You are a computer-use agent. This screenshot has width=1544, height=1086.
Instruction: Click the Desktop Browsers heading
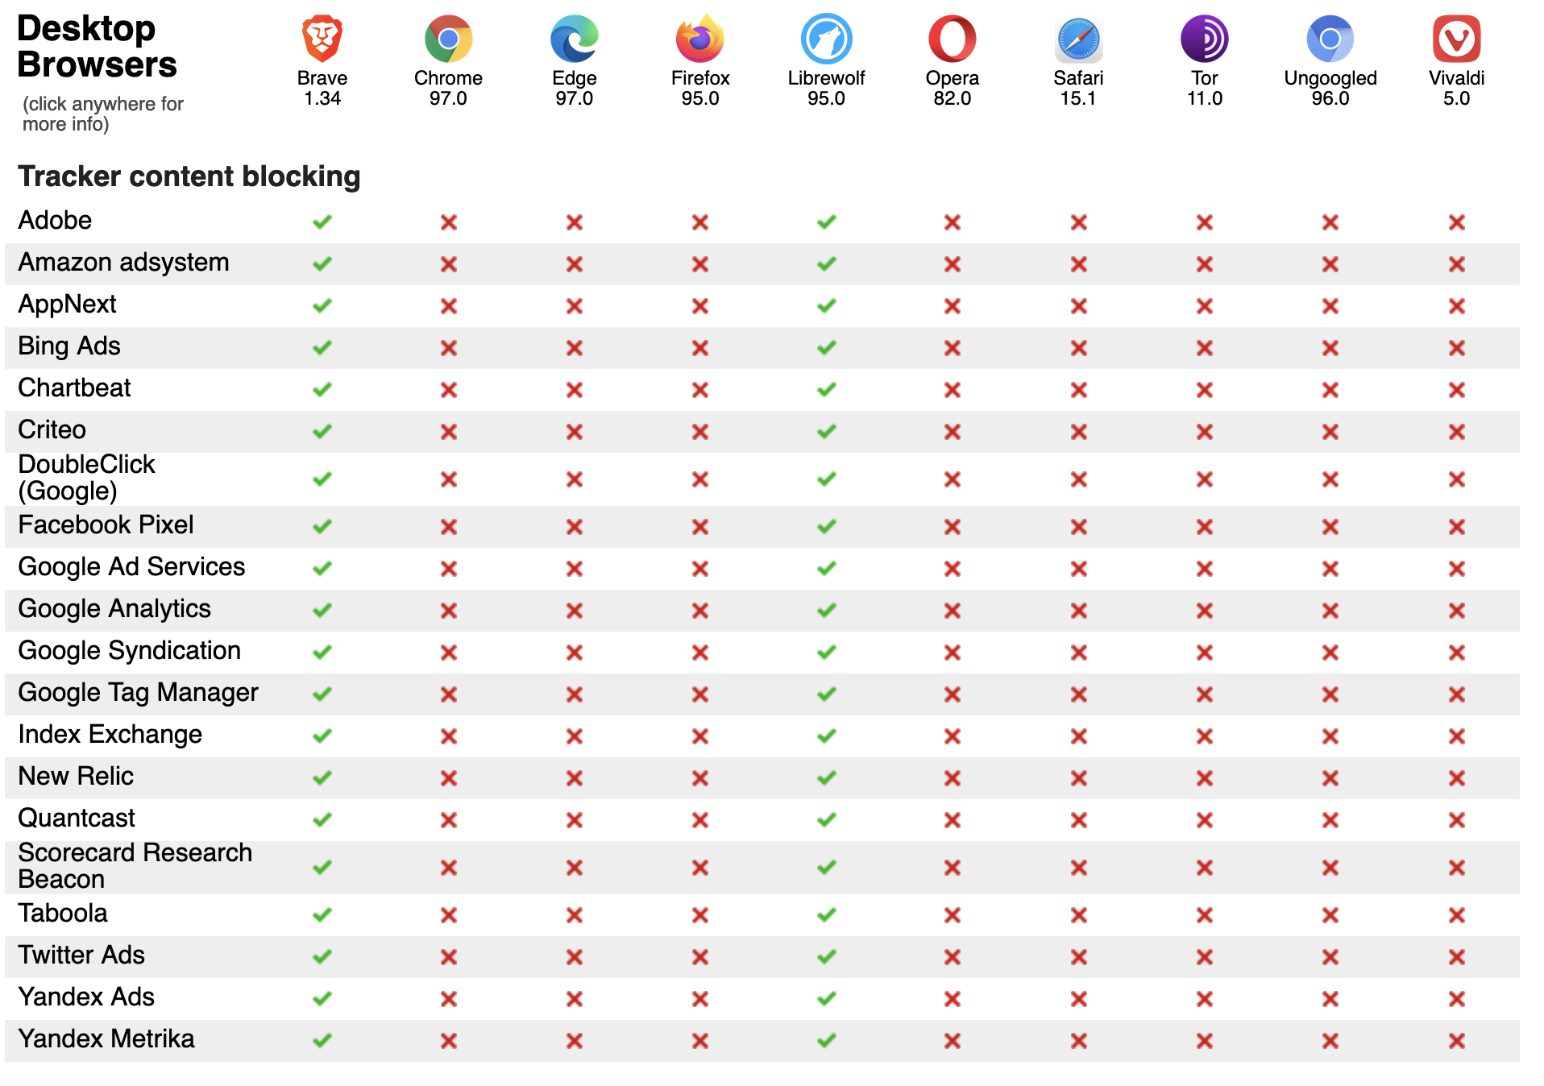[97, 47]
